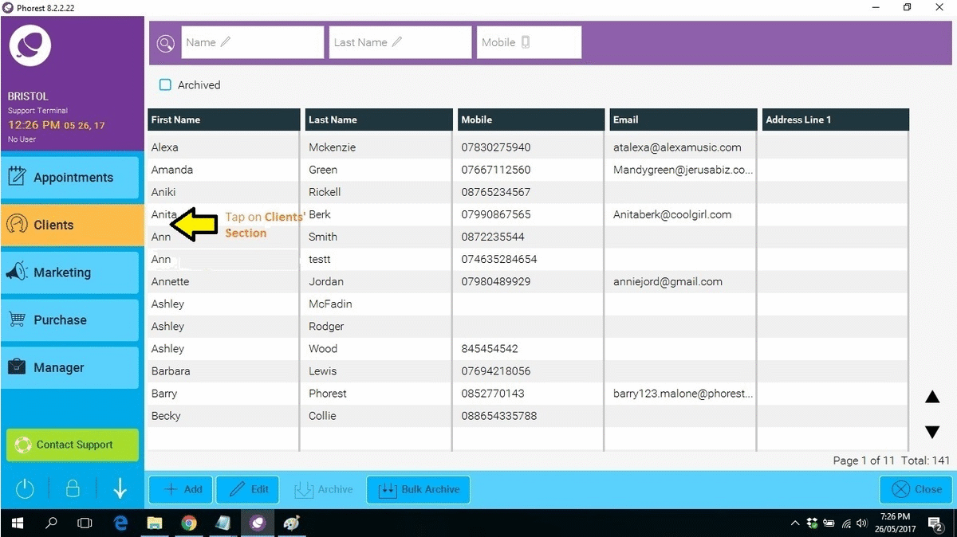Click the Wi-Fi network tray icon
957x537 pixels.
click(845, 523)
